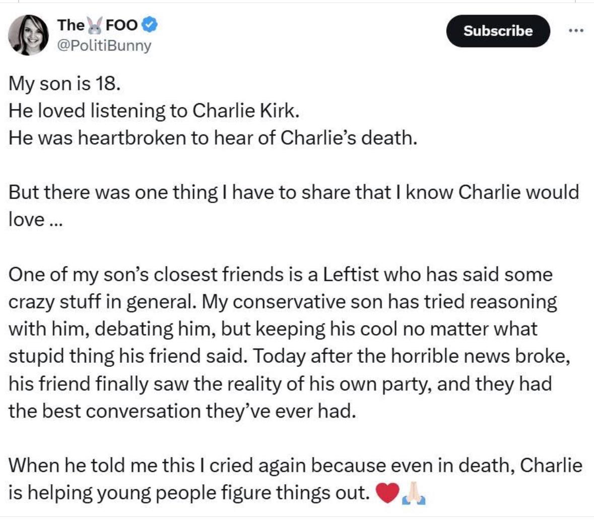Viewport: 594px width, 526px height.
Task: Click the line starting "When he told me this"
Action: coord(295,466)
